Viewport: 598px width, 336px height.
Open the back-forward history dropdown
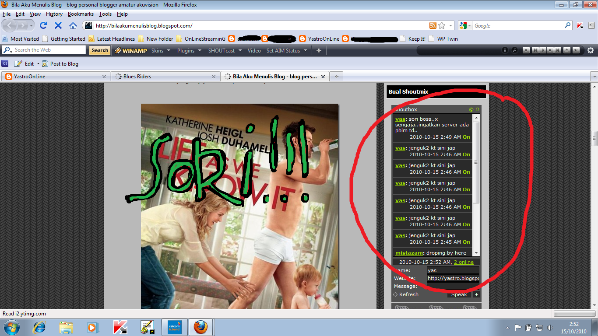[32, 26]
